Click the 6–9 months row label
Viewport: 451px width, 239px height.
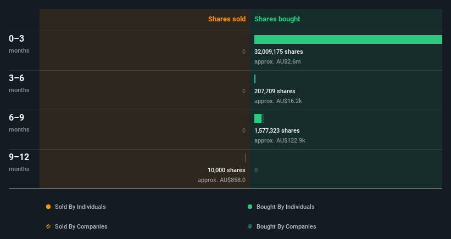click(x=19, y=123)
